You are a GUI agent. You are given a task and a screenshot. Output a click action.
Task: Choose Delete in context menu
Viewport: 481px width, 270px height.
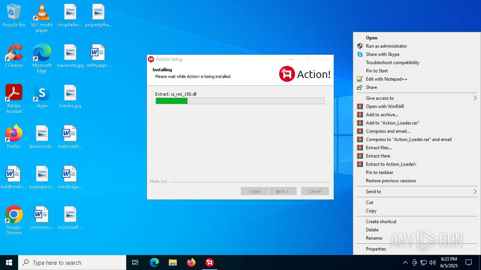[x=416, y=229]
